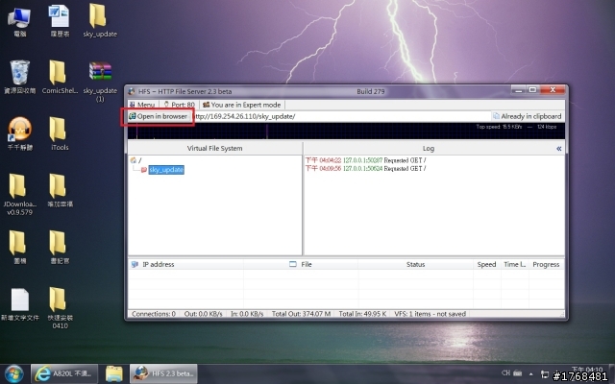
Task: Select the iTools folder icon
Action: click(60, 133)
